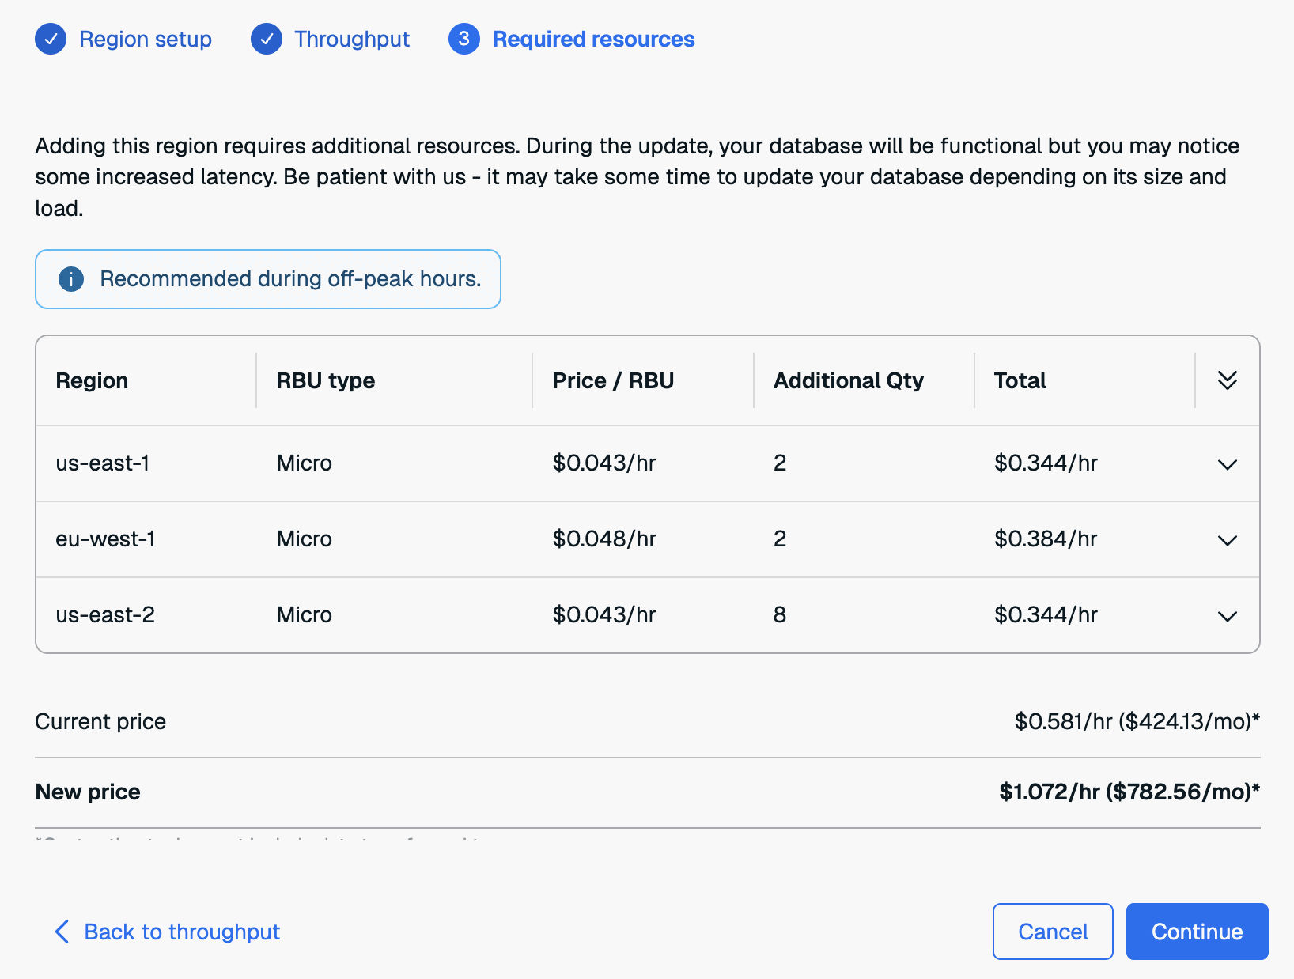The image size is (1294, 979).
Task: Click the back arrow beside Back to throughput
Action: coord(62,932)
